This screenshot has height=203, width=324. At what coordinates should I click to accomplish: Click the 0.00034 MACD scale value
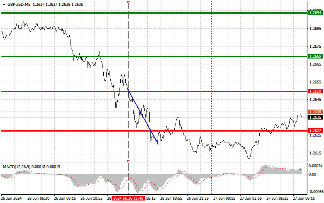pos(316,166)
